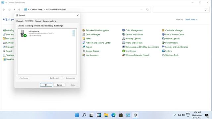This screenshot has width=212, height=119.
Task: Open Power Options icon
Action: 163,43
